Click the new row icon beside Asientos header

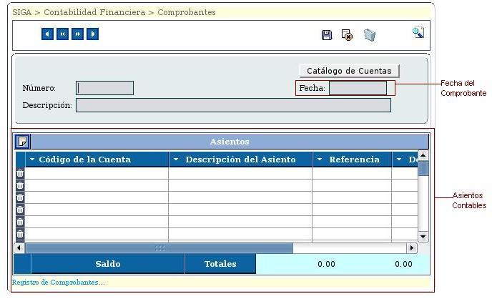point(22,141)
